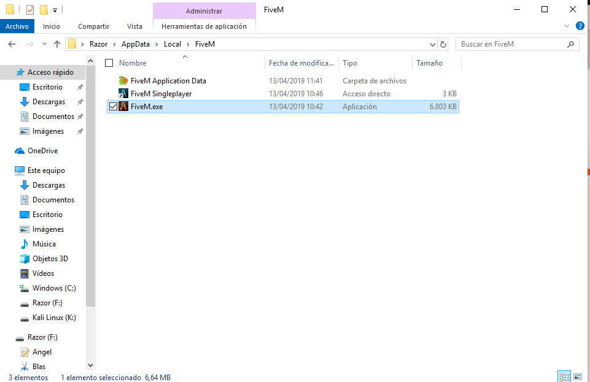Image resolution: width=590 pixels, height=382 pixels.
Task: Open the Angel folder
Action: point(42,352)
